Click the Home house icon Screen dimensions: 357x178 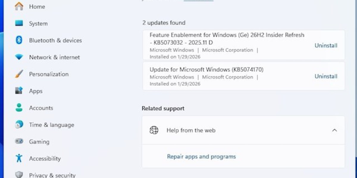pyautogui.click(x=19, y=7)
